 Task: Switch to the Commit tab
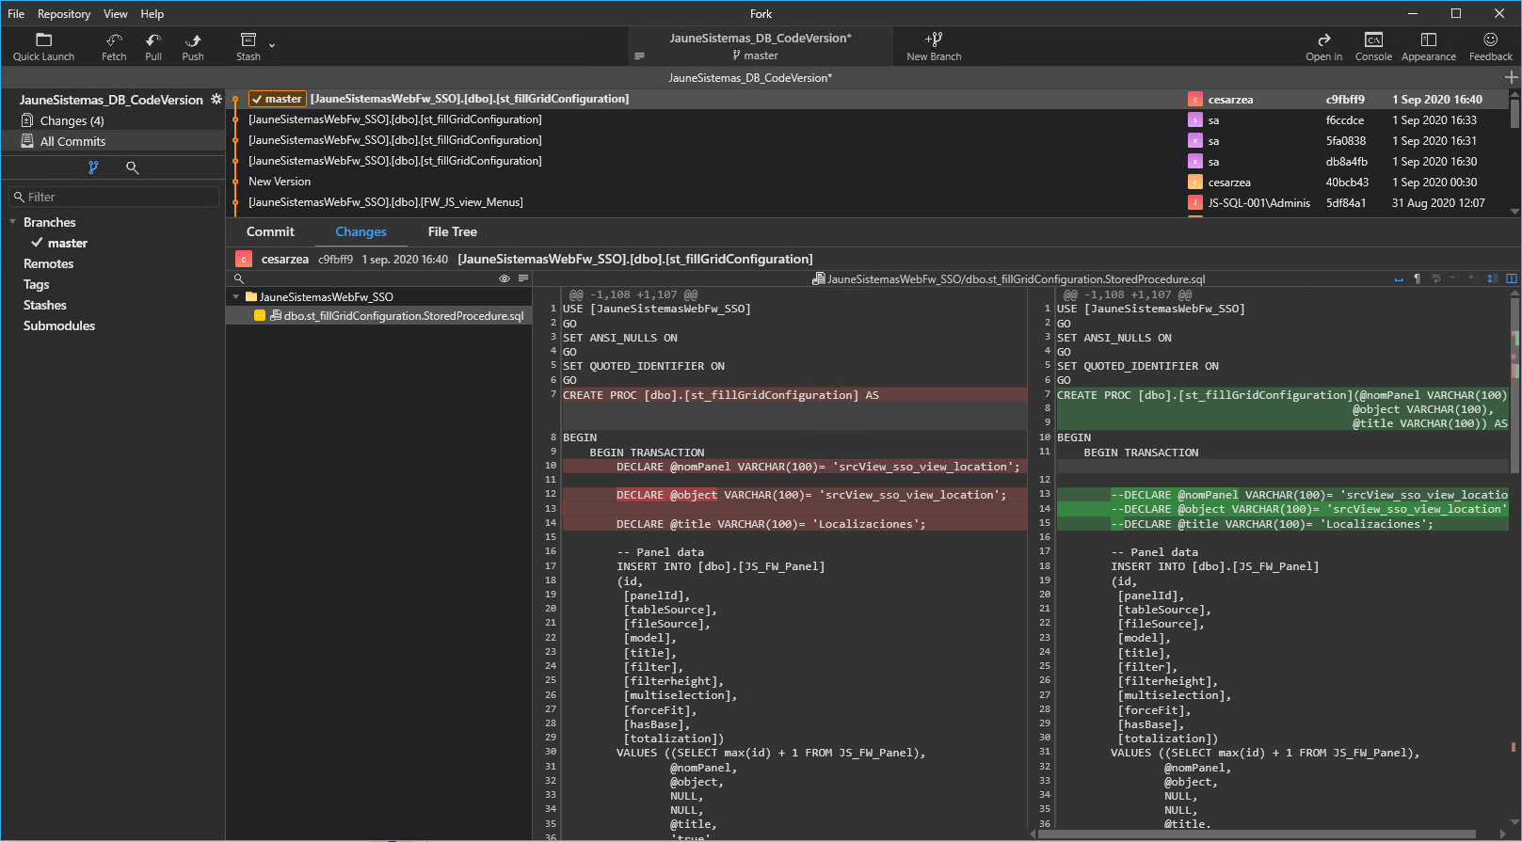(x=270, y=231)
